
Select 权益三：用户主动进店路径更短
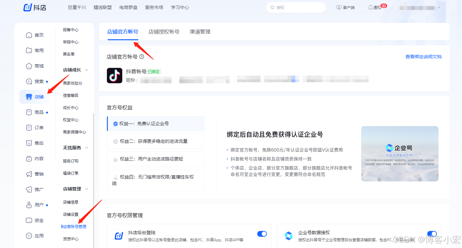[x=156, y=159]
